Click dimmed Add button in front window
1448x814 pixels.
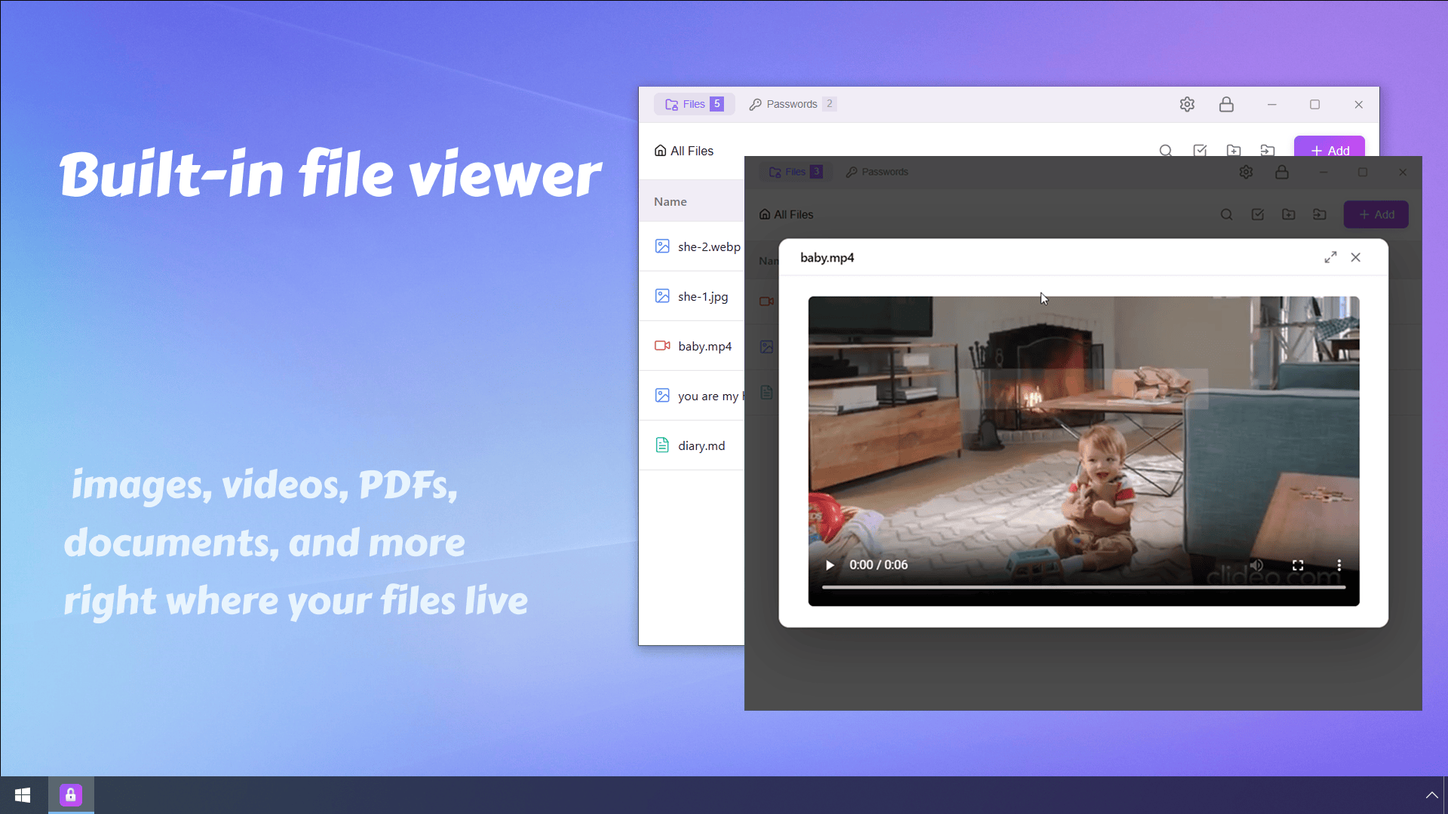1376,215
